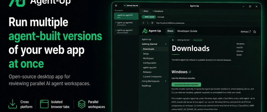Click Download Windows installer button
The width and height of the screenshot is (267, 112).
point(186,85)
